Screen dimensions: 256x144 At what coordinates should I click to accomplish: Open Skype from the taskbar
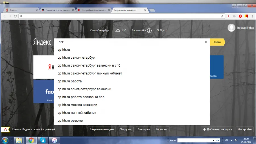[43, 140]
